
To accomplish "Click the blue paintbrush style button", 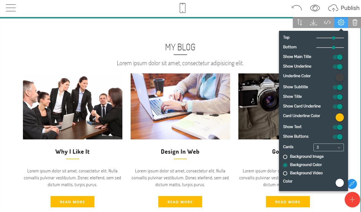I will click(x=352, y=184).
